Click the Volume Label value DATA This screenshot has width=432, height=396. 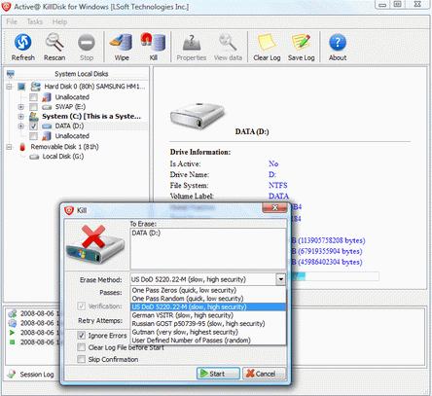tap(278, 196)
